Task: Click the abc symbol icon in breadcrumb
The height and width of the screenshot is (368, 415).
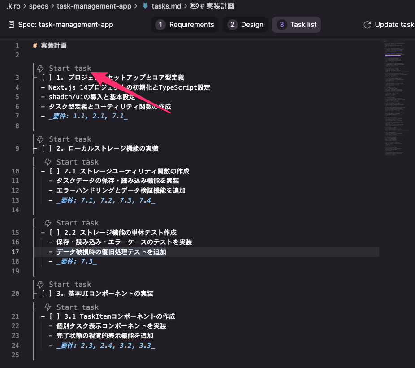Action: point(194,5)
